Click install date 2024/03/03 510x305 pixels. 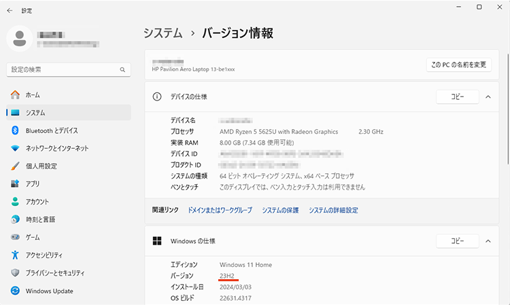point(235,287)
